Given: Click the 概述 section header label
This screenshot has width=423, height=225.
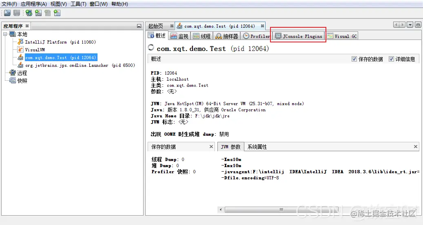Looking at the screenshot, I should tap(156, 59).
